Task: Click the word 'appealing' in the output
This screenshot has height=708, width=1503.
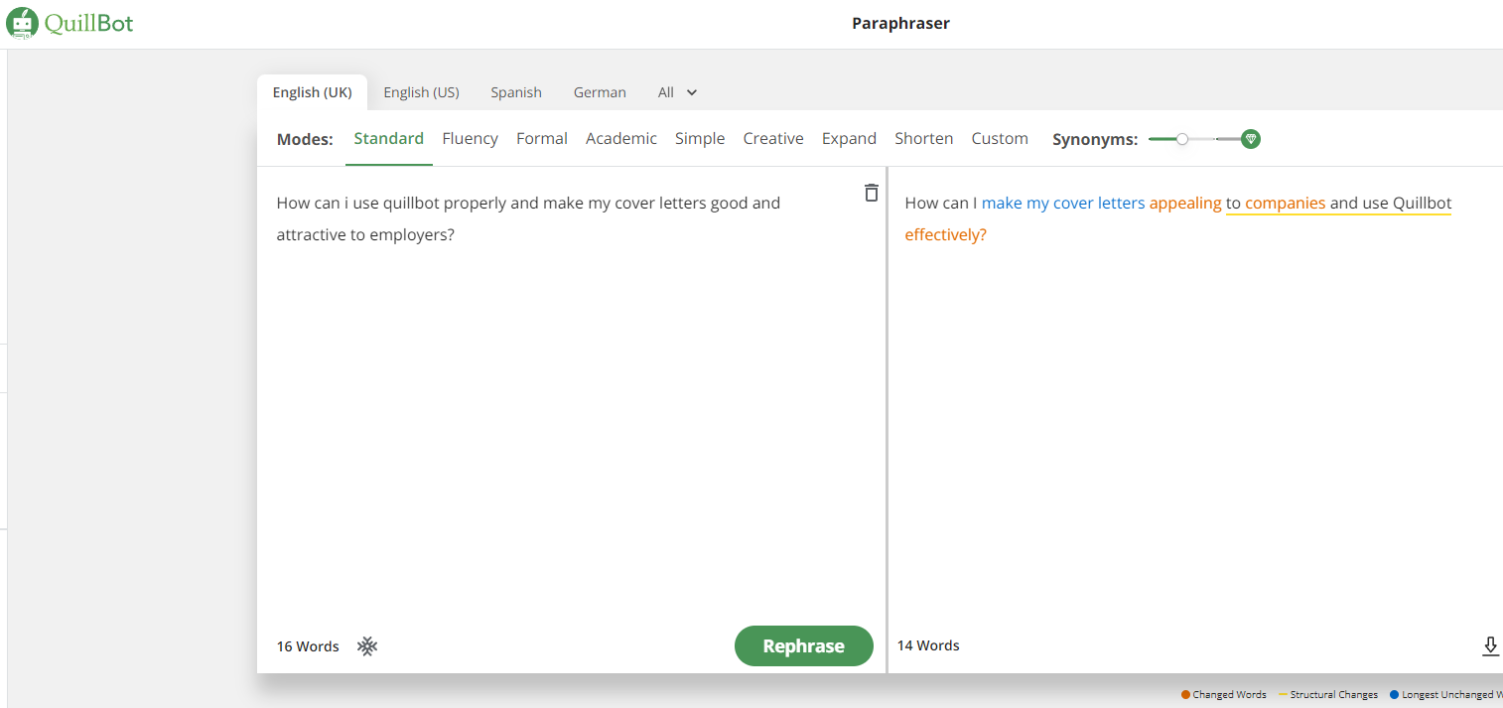Action: [1185, 204]
